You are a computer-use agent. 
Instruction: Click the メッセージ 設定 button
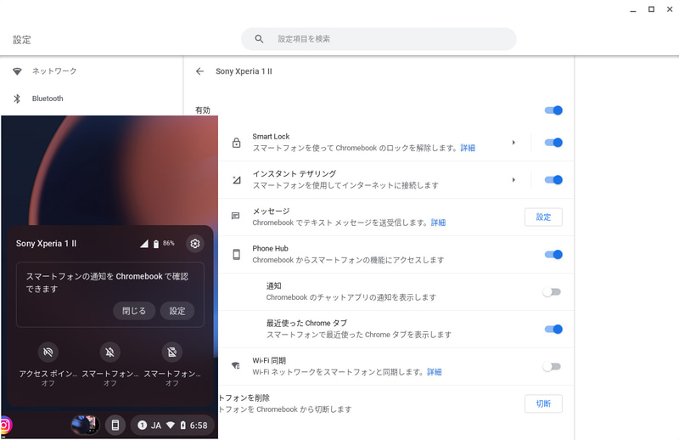[543, 217]
